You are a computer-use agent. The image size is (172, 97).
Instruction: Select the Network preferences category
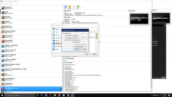57,44
